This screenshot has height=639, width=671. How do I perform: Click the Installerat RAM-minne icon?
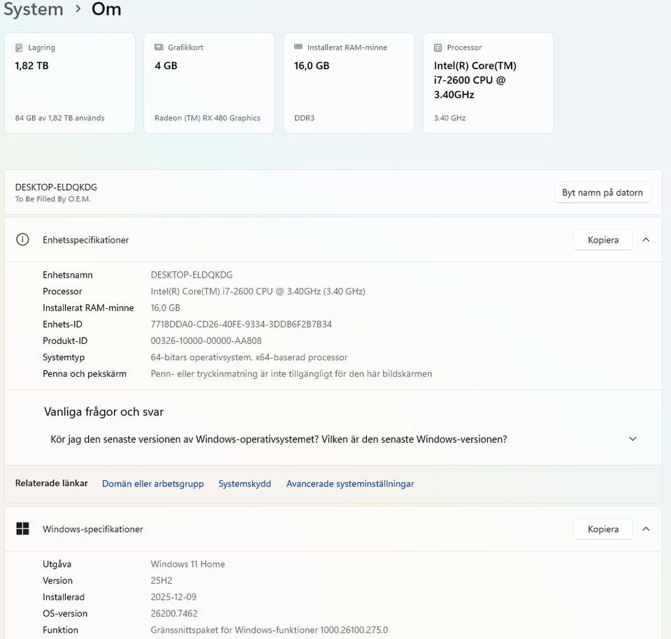(298, 48)
